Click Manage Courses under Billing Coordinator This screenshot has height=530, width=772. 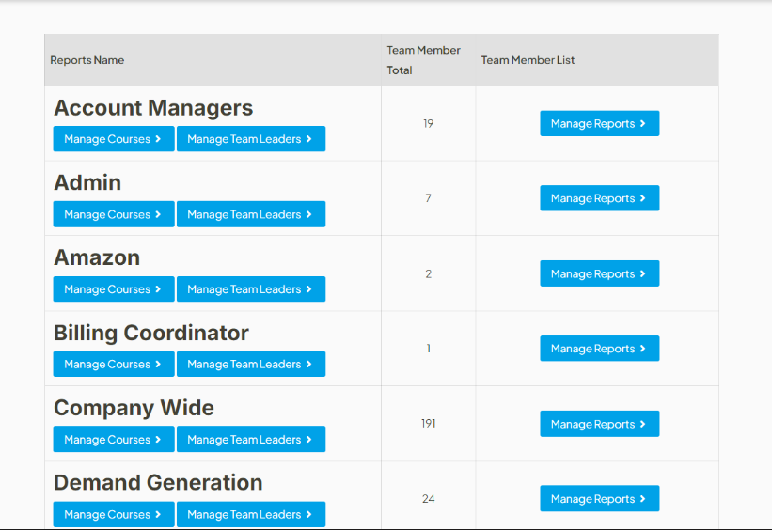[113, 365]
